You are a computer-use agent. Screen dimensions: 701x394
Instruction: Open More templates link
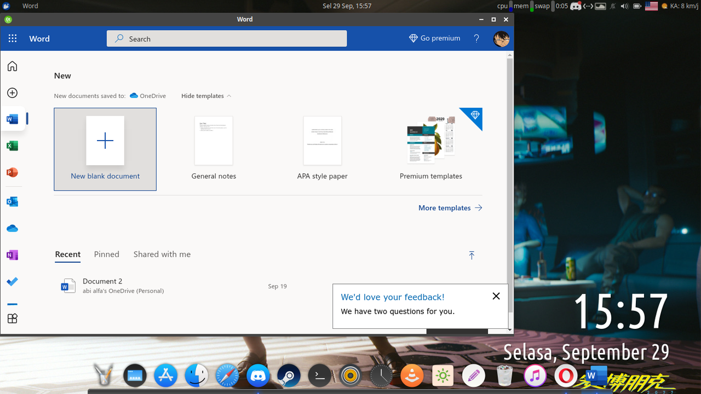(x=450, y=208)
